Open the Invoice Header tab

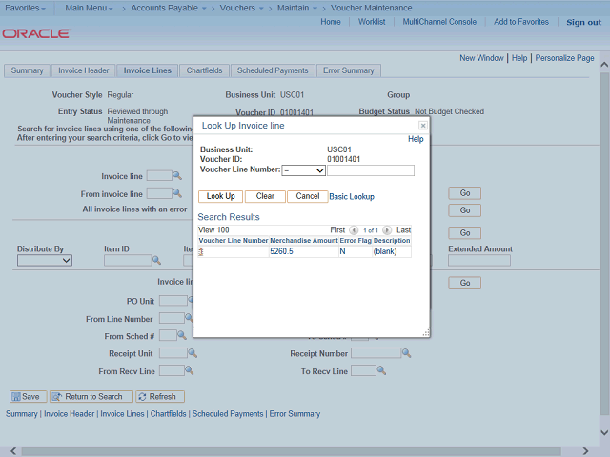pos(84,70)
